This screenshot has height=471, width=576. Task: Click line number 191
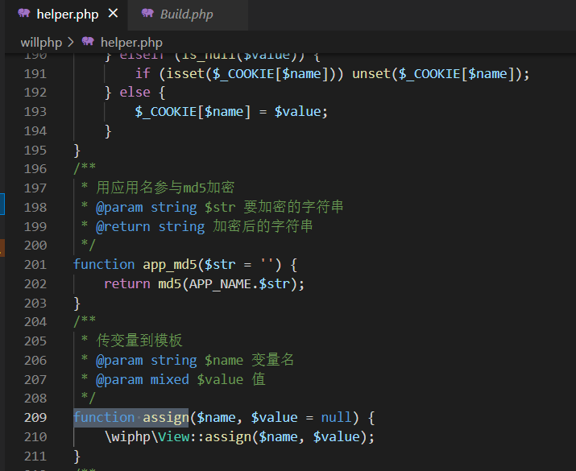(35, 74)
